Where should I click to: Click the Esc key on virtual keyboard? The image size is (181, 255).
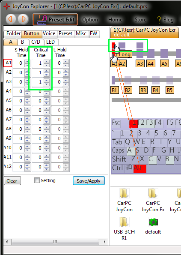(116, 123)
